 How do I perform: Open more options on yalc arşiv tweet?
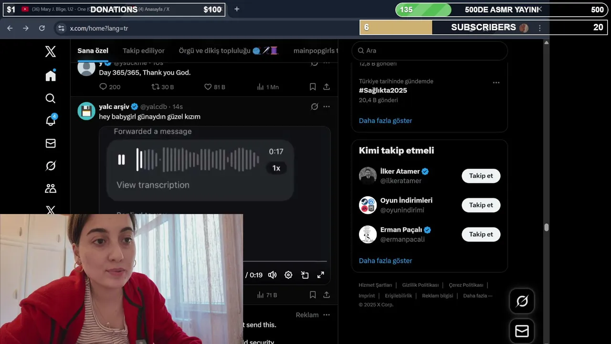point(327,107)
